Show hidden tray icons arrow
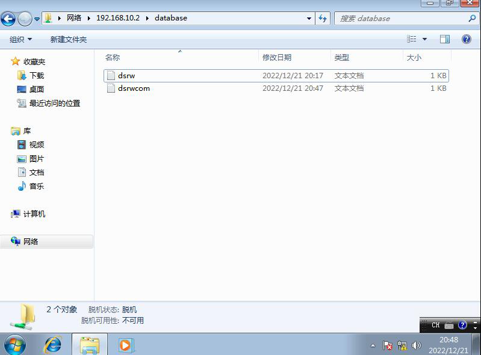Screen dimensions: 481x355 pos(373,346)
